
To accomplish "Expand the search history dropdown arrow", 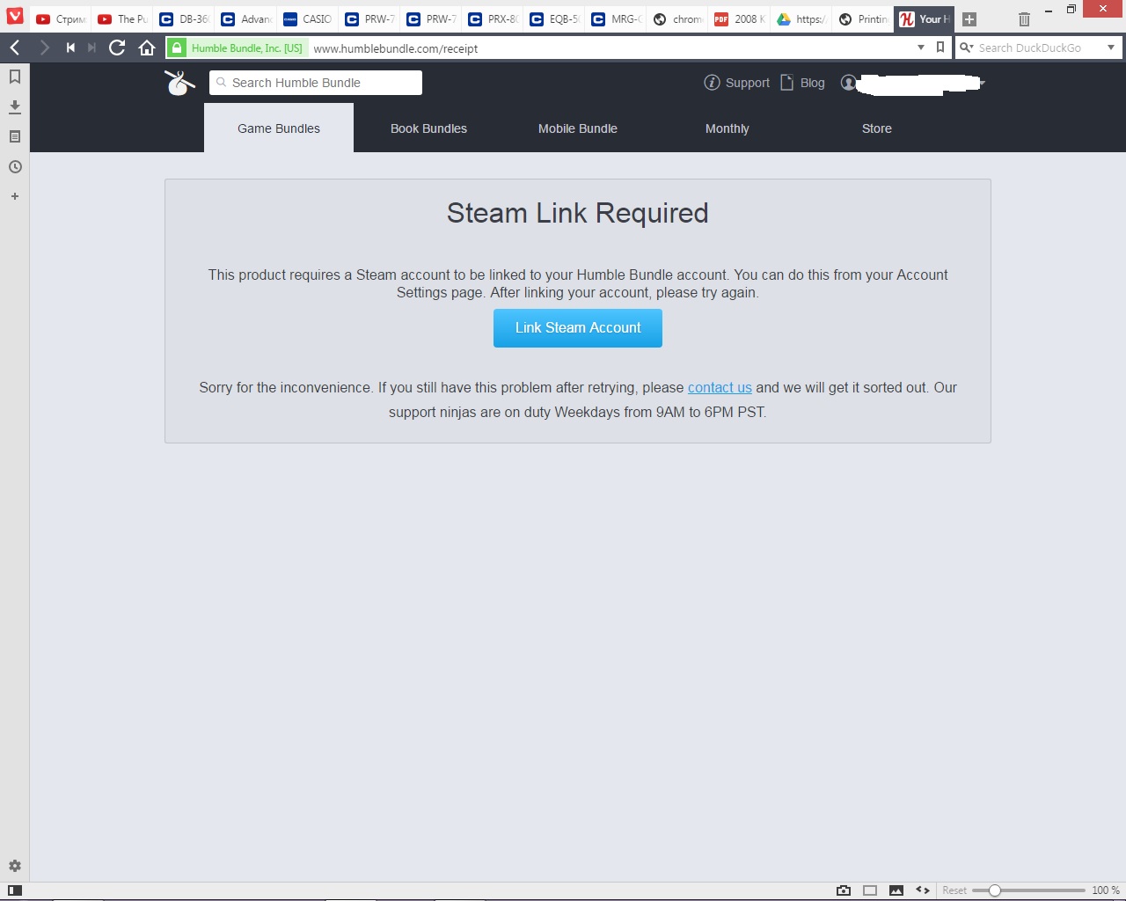I will tap(1111, 48).
